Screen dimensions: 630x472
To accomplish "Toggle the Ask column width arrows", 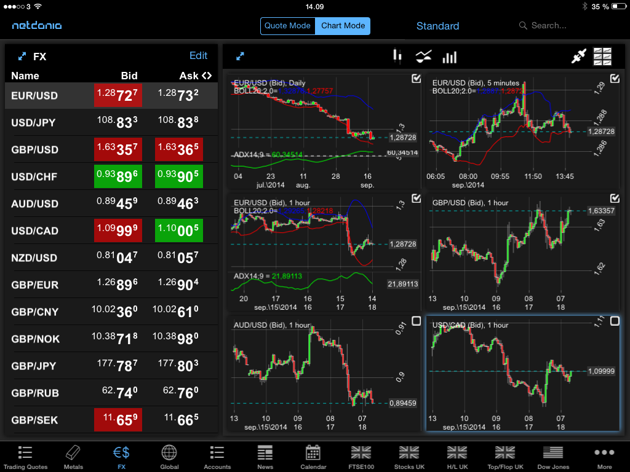I will pos(207,76).
